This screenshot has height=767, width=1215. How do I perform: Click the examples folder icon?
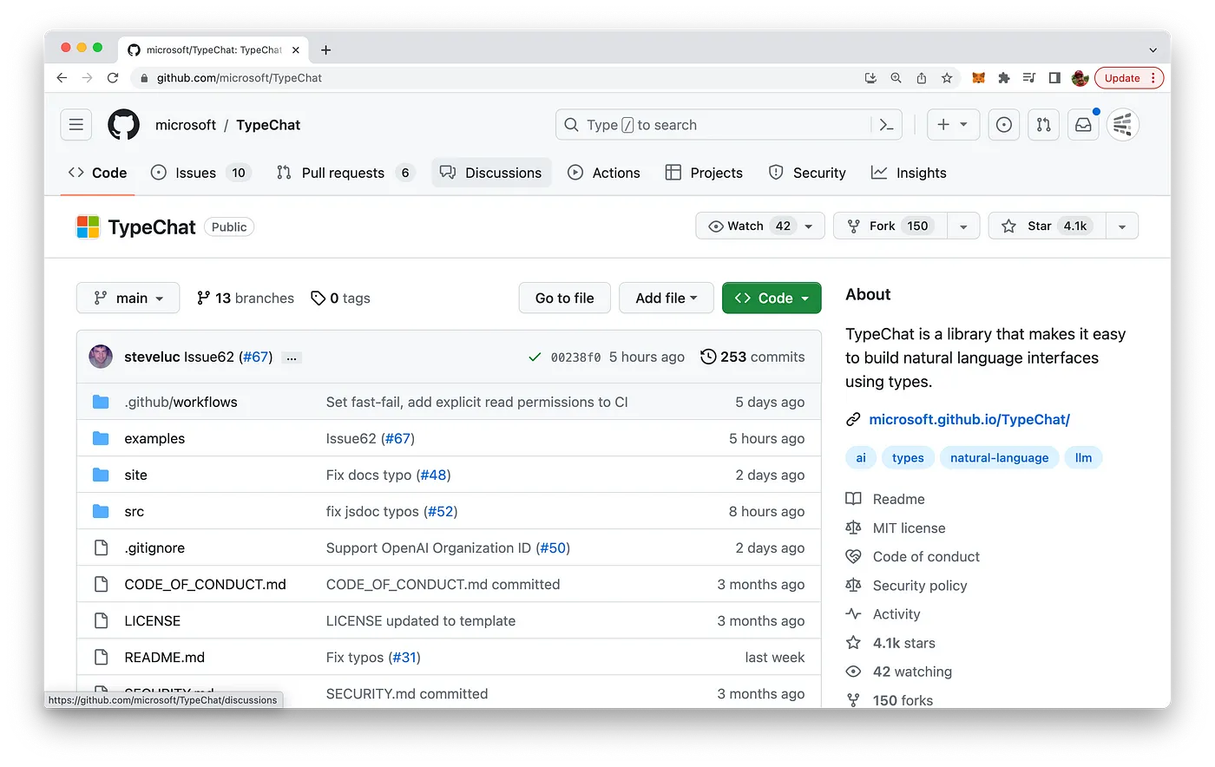(x=101, y=438)
